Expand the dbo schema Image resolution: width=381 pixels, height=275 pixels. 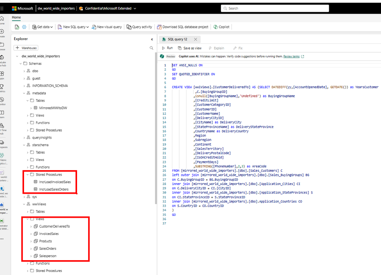(x=24, y=71)
